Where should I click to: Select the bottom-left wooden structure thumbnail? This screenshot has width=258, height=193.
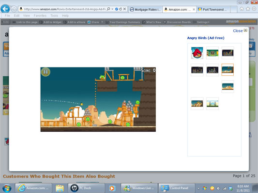coord(197,103)
